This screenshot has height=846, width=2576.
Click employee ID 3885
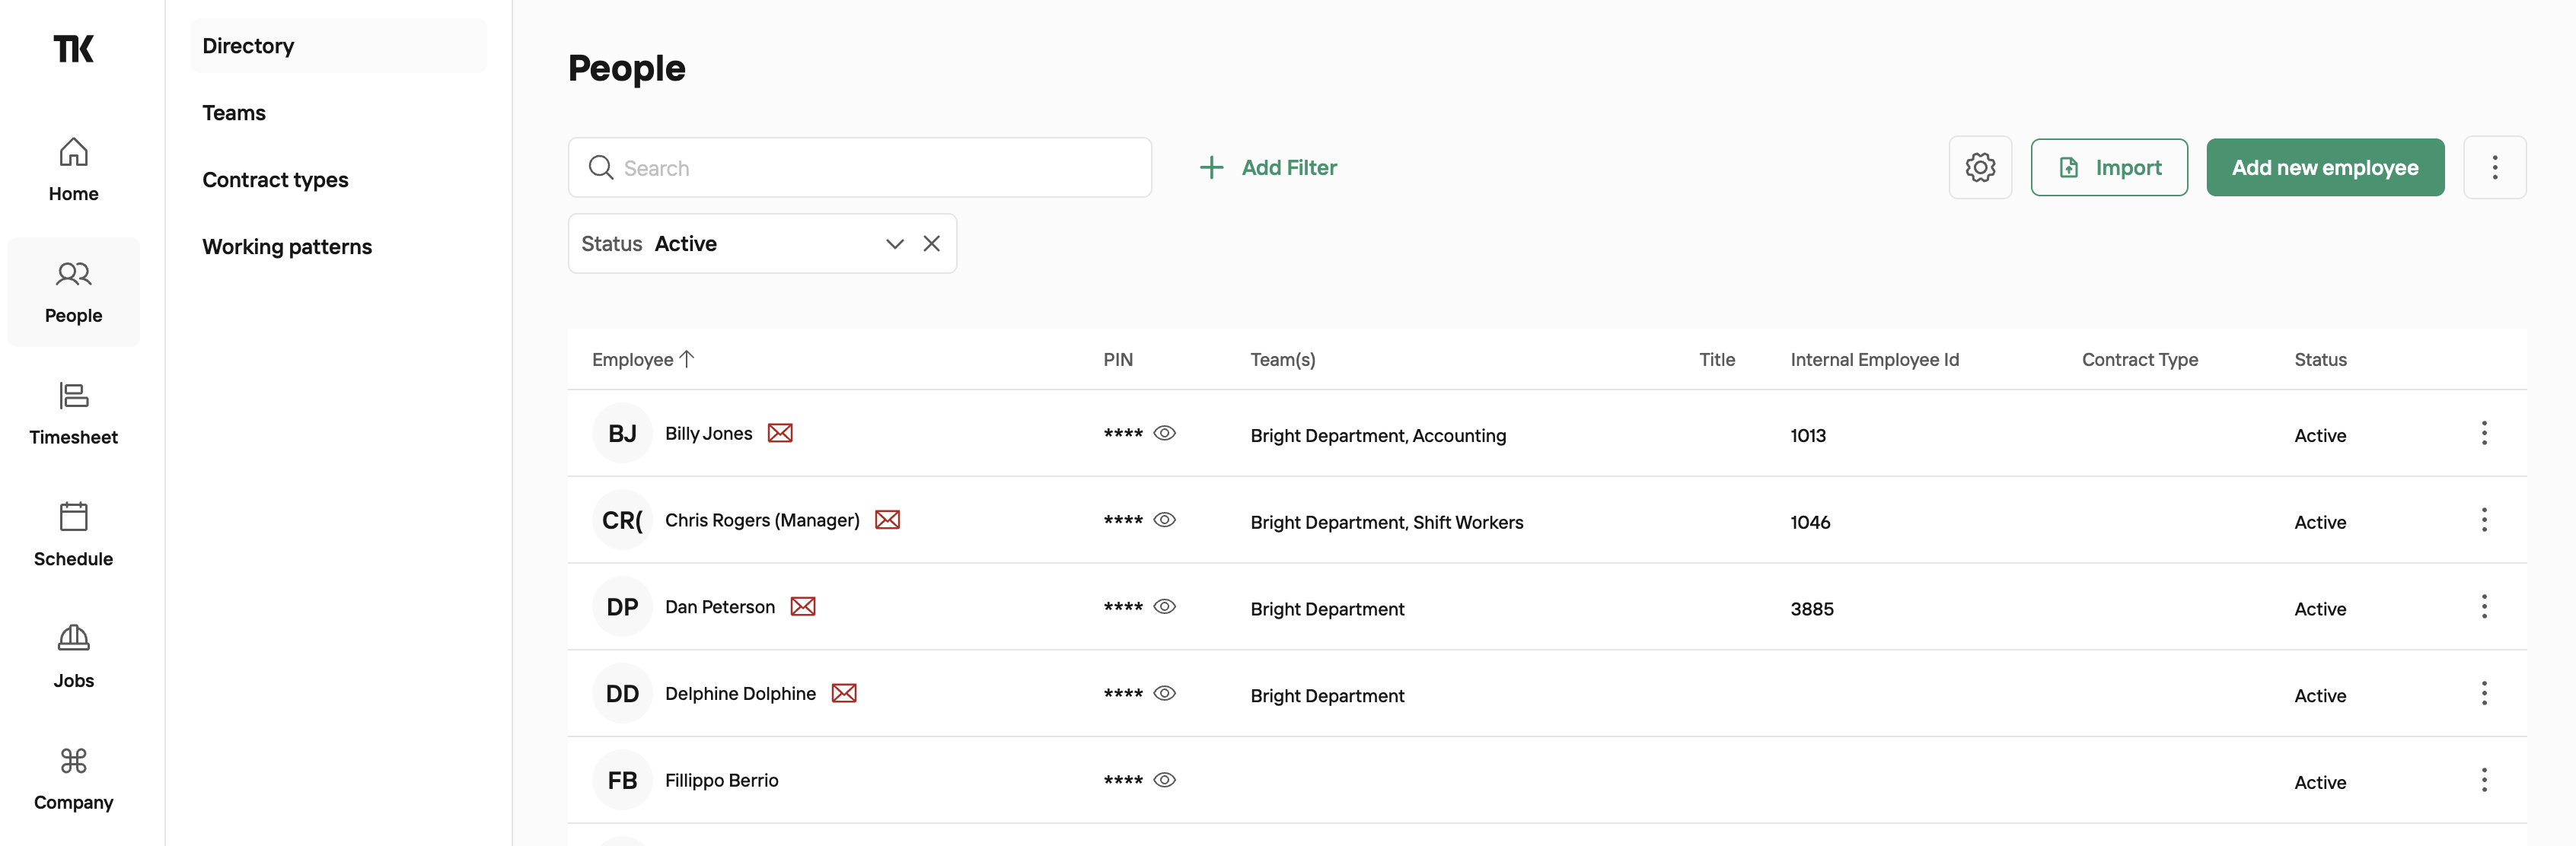[x=1812, y=609]
